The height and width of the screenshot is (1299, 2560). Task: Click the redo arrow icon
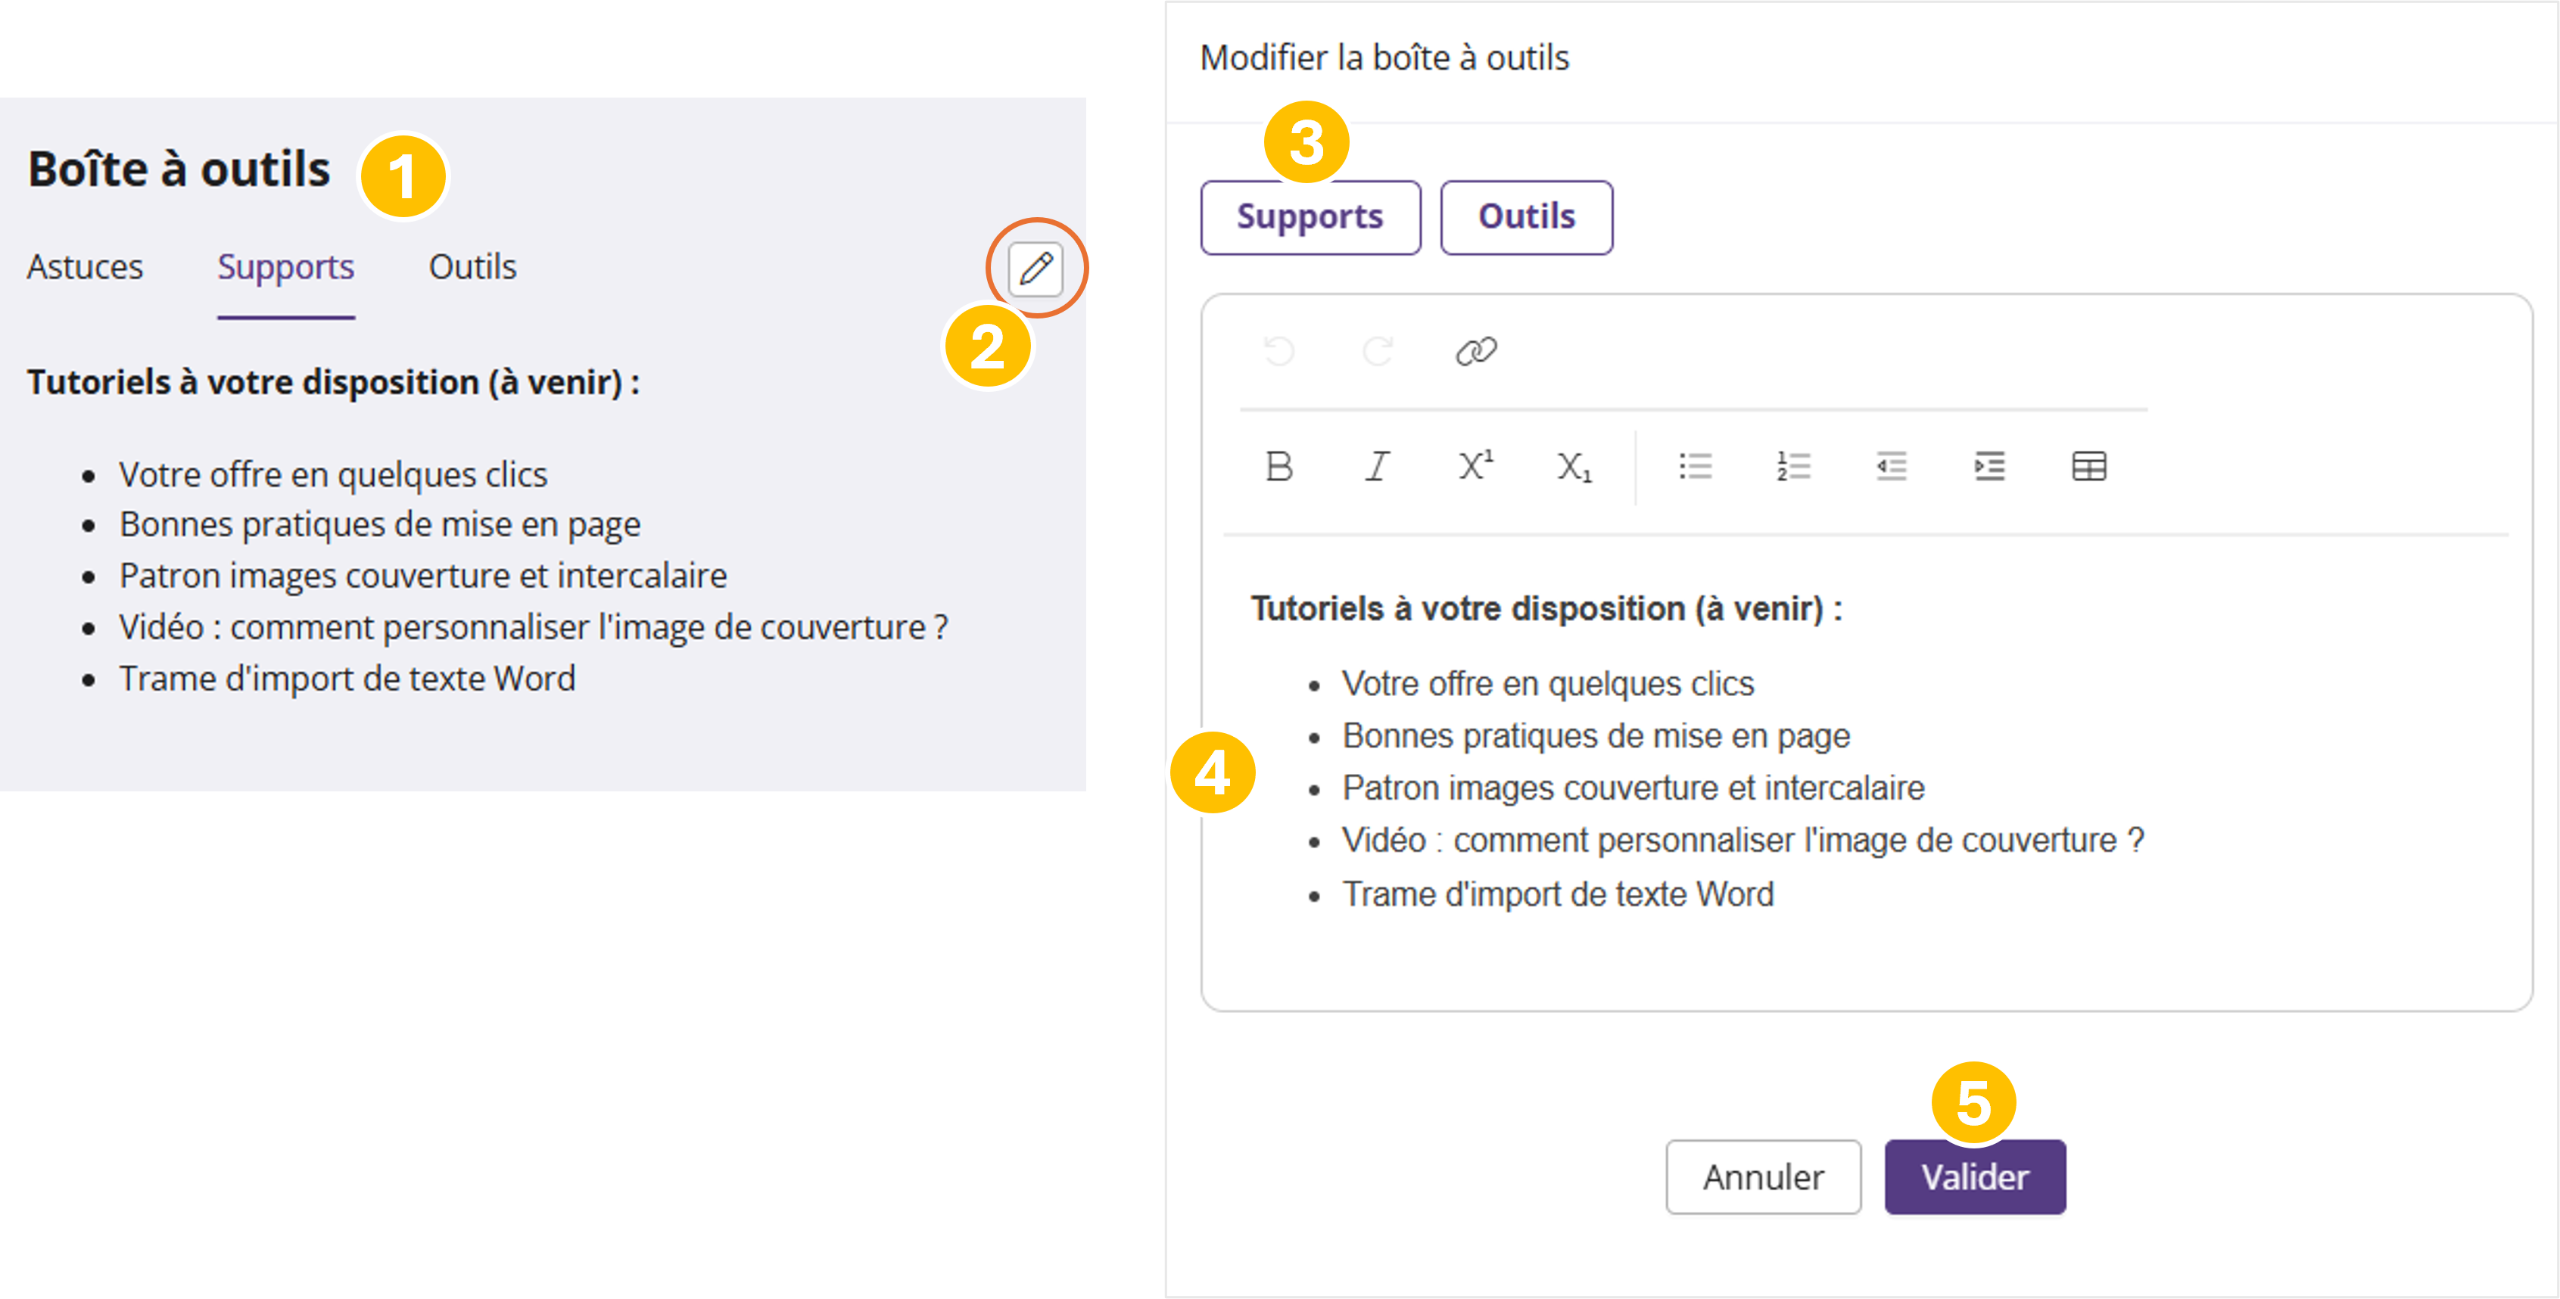click(x=1378, y=350)
